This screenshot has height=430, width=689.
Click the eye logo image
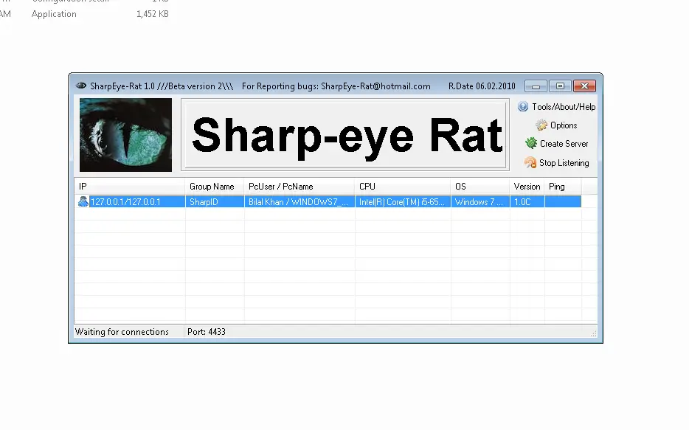[x=125, y=135]
